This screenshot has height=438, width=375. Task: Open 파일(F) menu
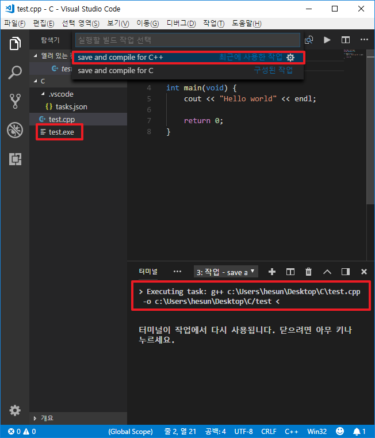15,24
